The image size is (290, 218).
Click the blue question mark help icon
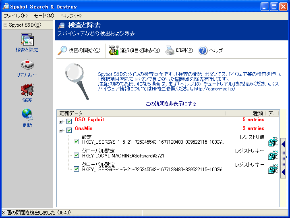[x=203, y=50]
